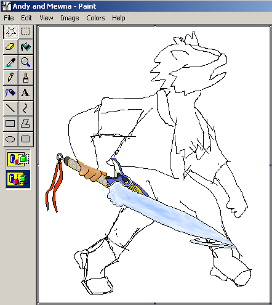Open the Colors menu
This screenshot has height=305, width=272.
coord(95,18)
